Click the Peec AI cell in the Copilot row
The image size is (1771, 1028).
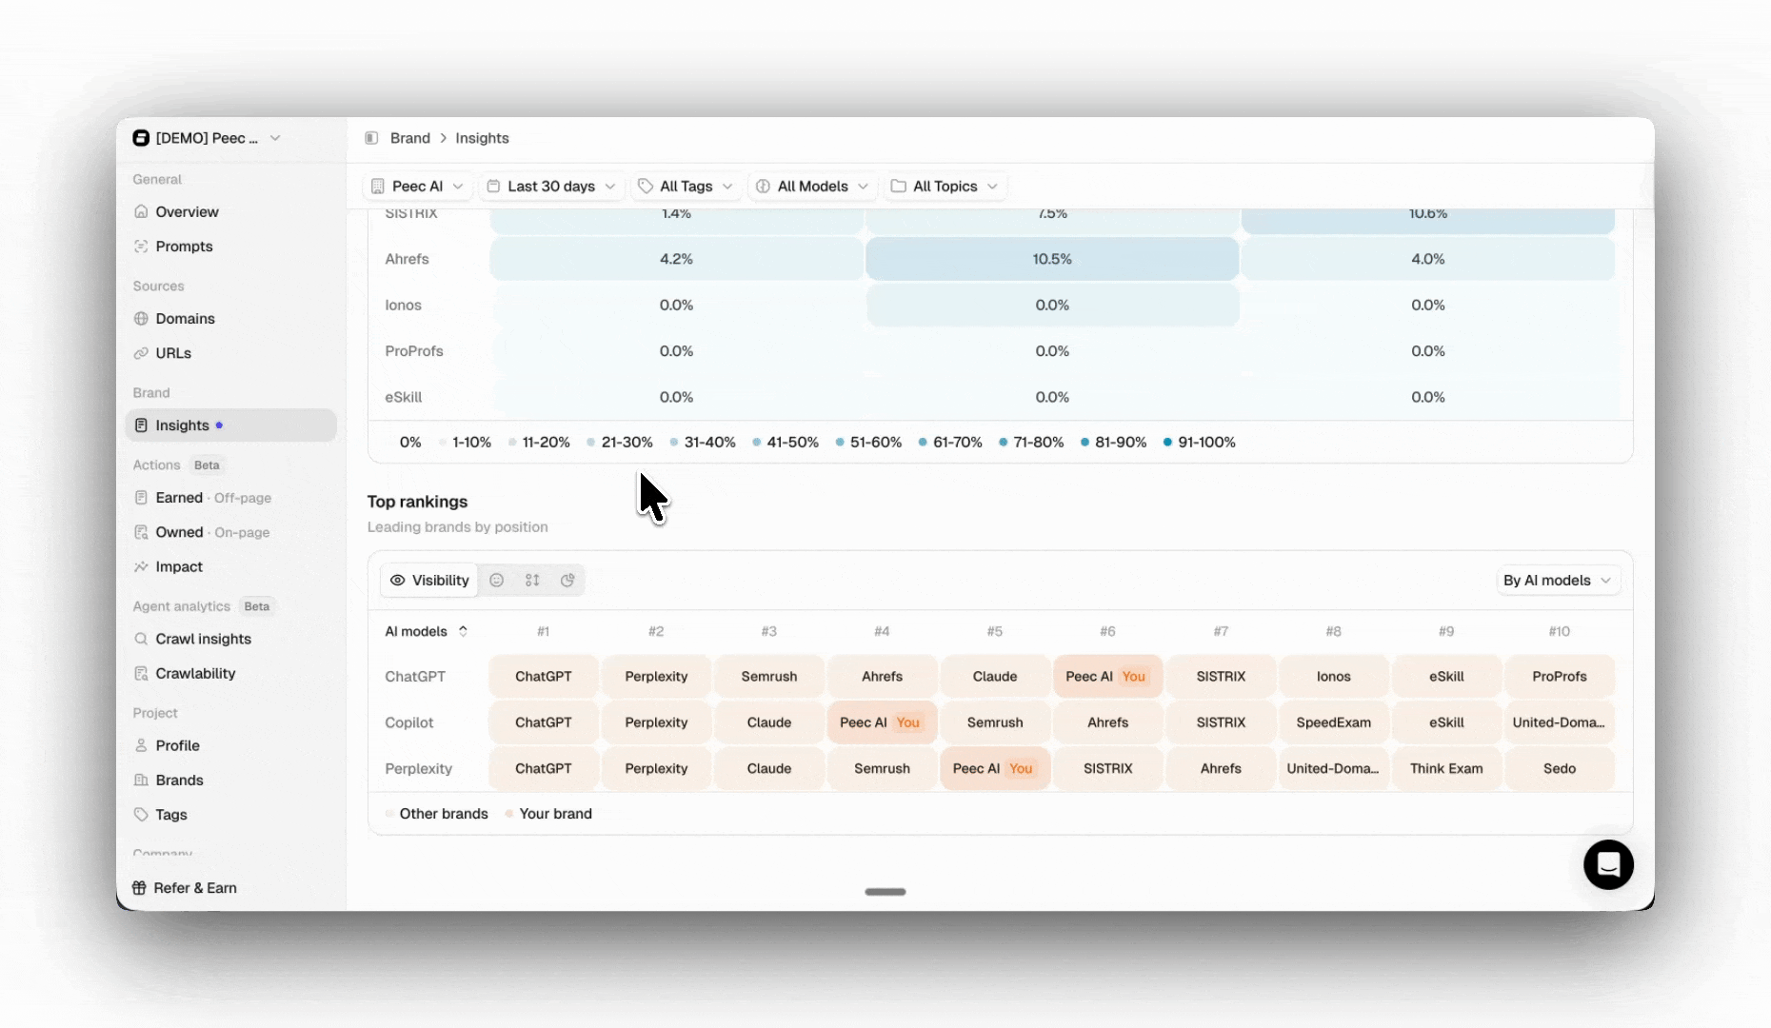tap(882, 722)
